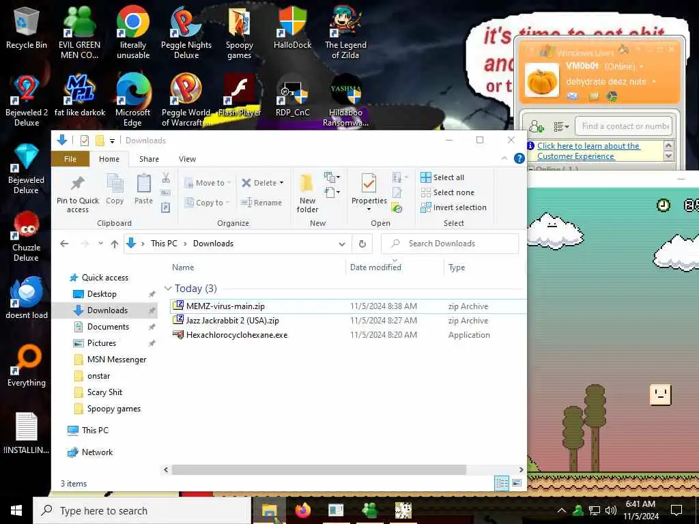Collapse the Today (3) group
The width and height of the screenshot is (699, 524).
(168, 289)
